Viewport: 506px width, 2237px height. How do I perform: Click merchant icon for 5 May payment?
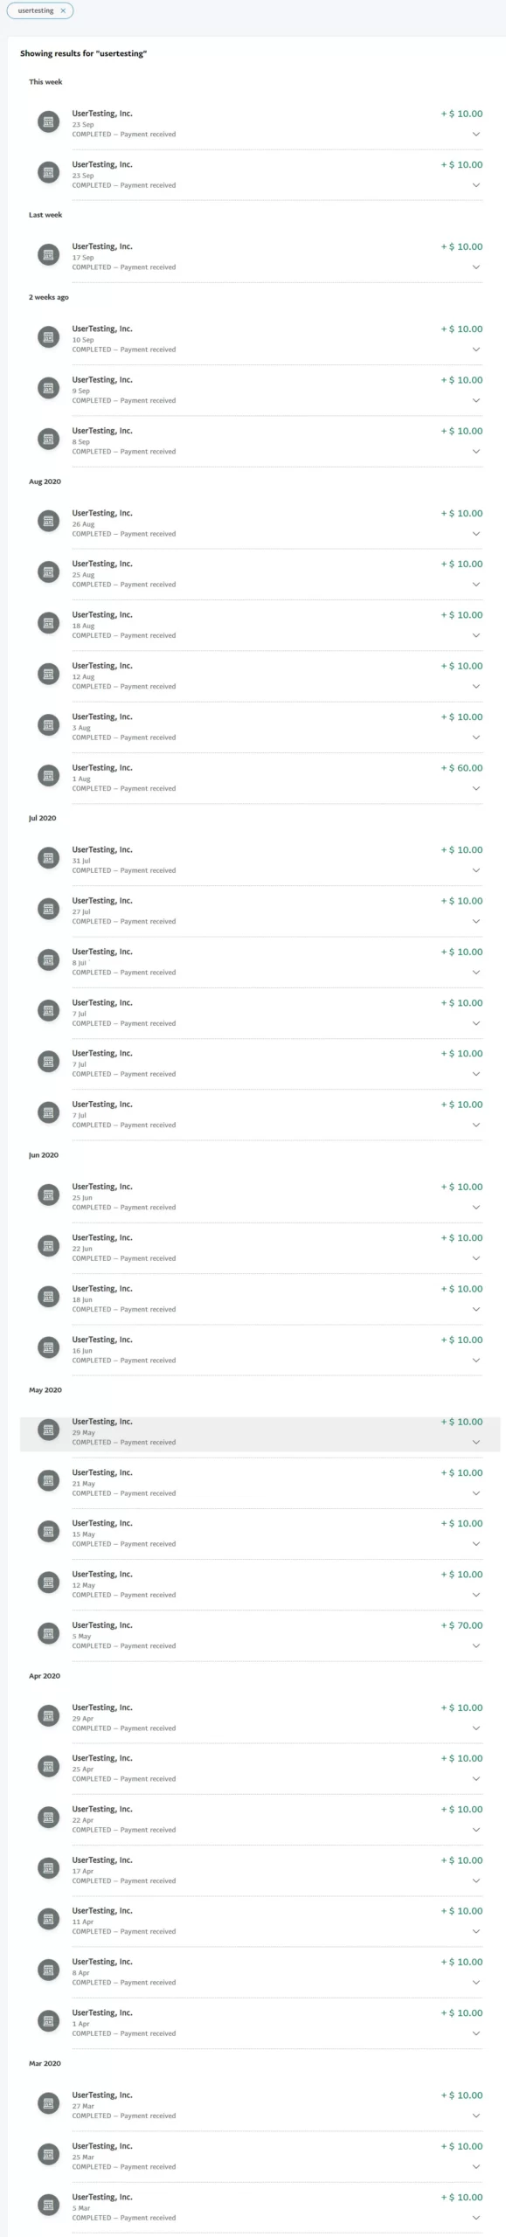[49, 1633]
